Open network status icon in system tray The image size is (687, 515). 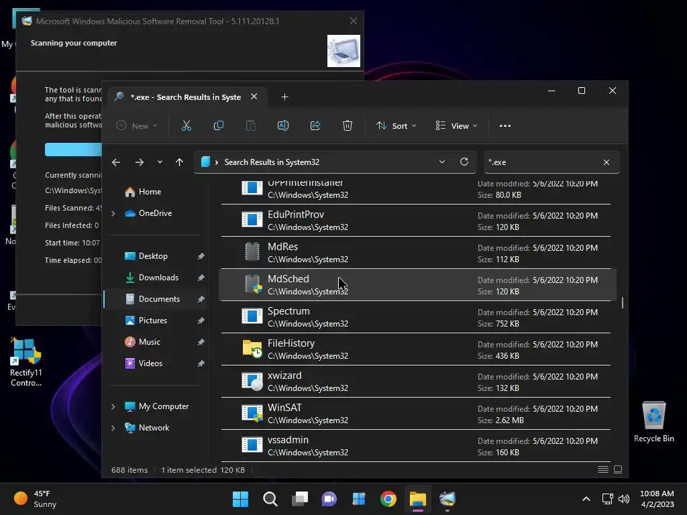point(607,499)
